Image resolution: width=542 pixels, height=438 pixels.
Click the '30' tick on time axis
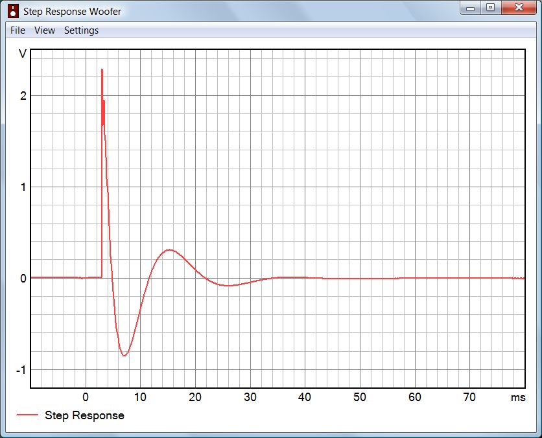point(250,397)
